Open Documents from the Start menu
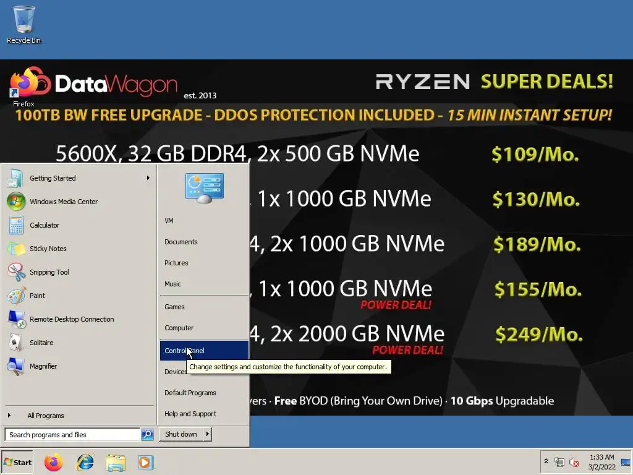 [204, 242]
